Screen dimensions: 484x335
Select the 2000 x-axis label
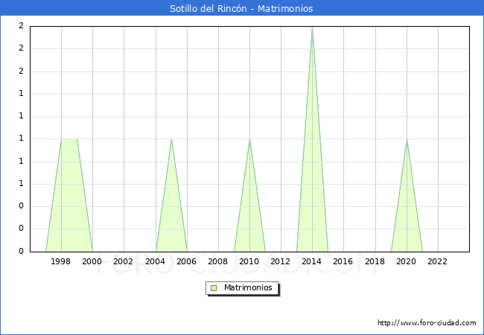[x=92, y=261]
